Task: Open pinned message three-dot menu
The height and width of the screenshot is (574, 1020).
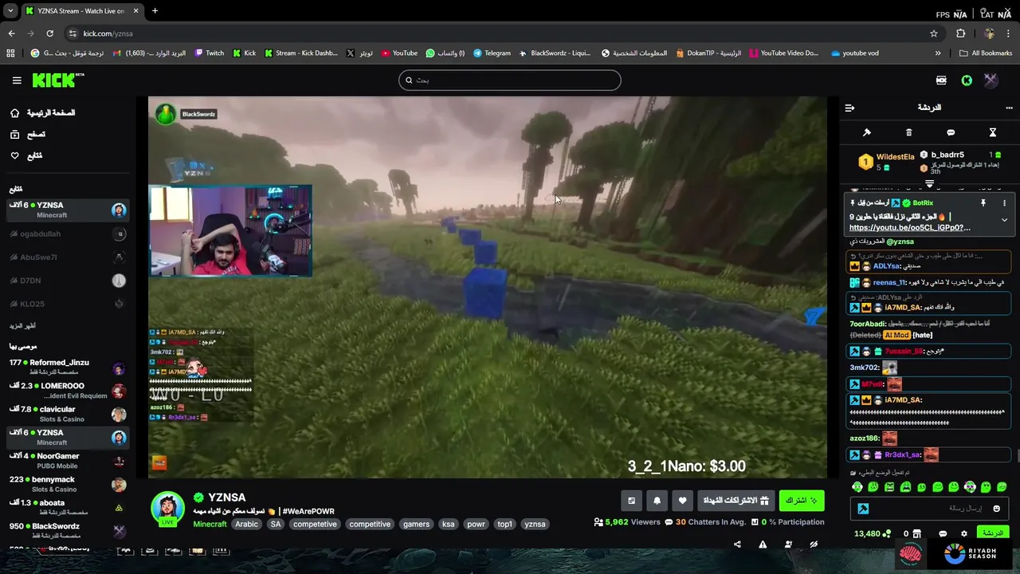Action: pyautogui.click(x=1004, y=203)
